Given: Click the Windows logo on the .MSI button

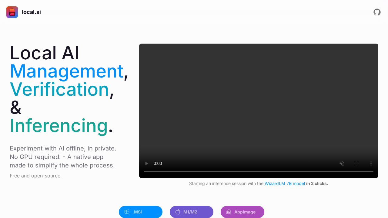Looking at the screenshot, I should 127,212.
